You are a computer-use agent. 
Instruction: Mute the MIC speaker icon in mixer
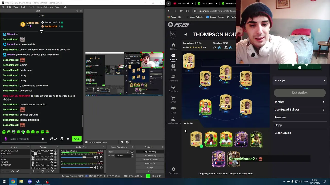coord(96,167)
